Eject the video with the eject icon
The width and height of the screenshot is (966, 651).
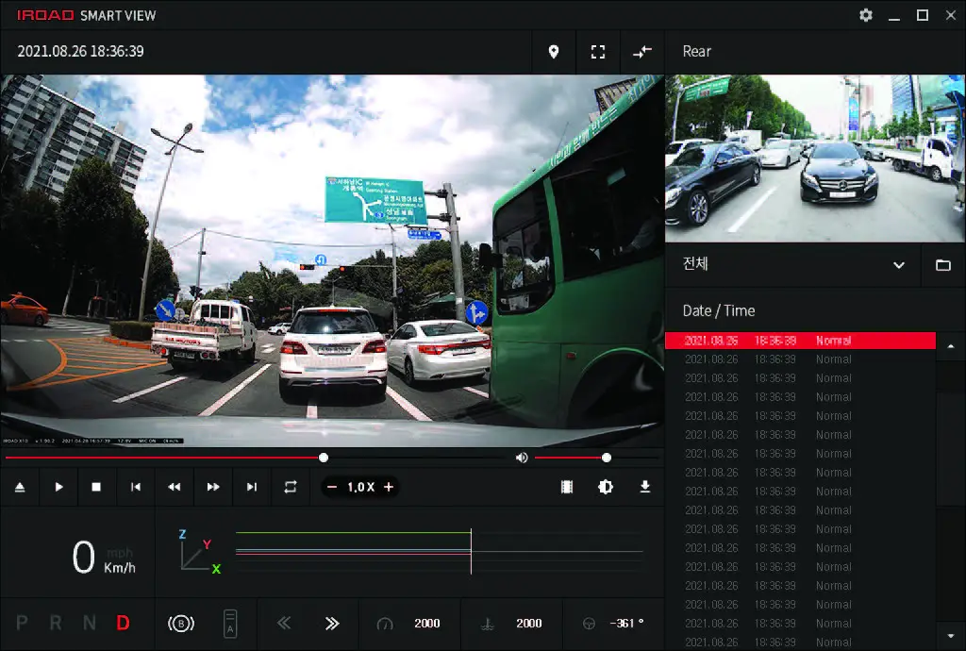click(21, 487)
